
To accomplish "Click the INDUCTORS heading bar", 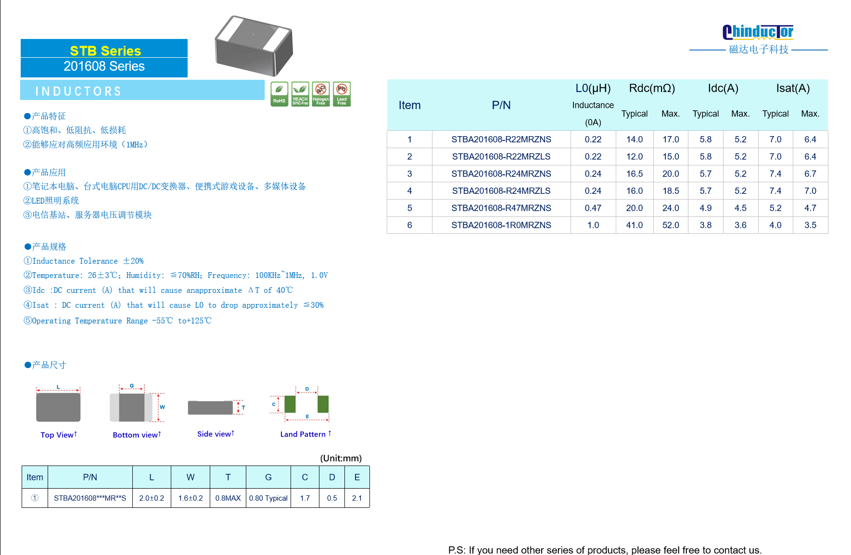I will (142, 90).
